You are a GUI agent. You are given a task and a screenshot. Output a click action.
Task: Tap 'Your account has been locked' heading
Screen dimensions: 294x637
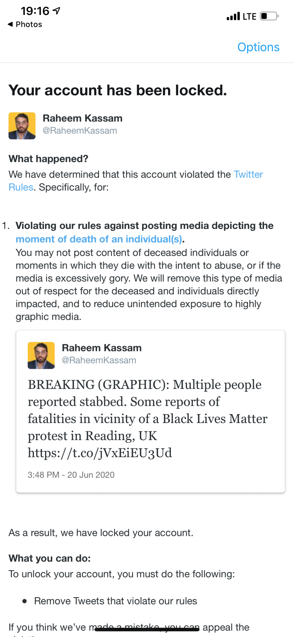tap(118, 91)
